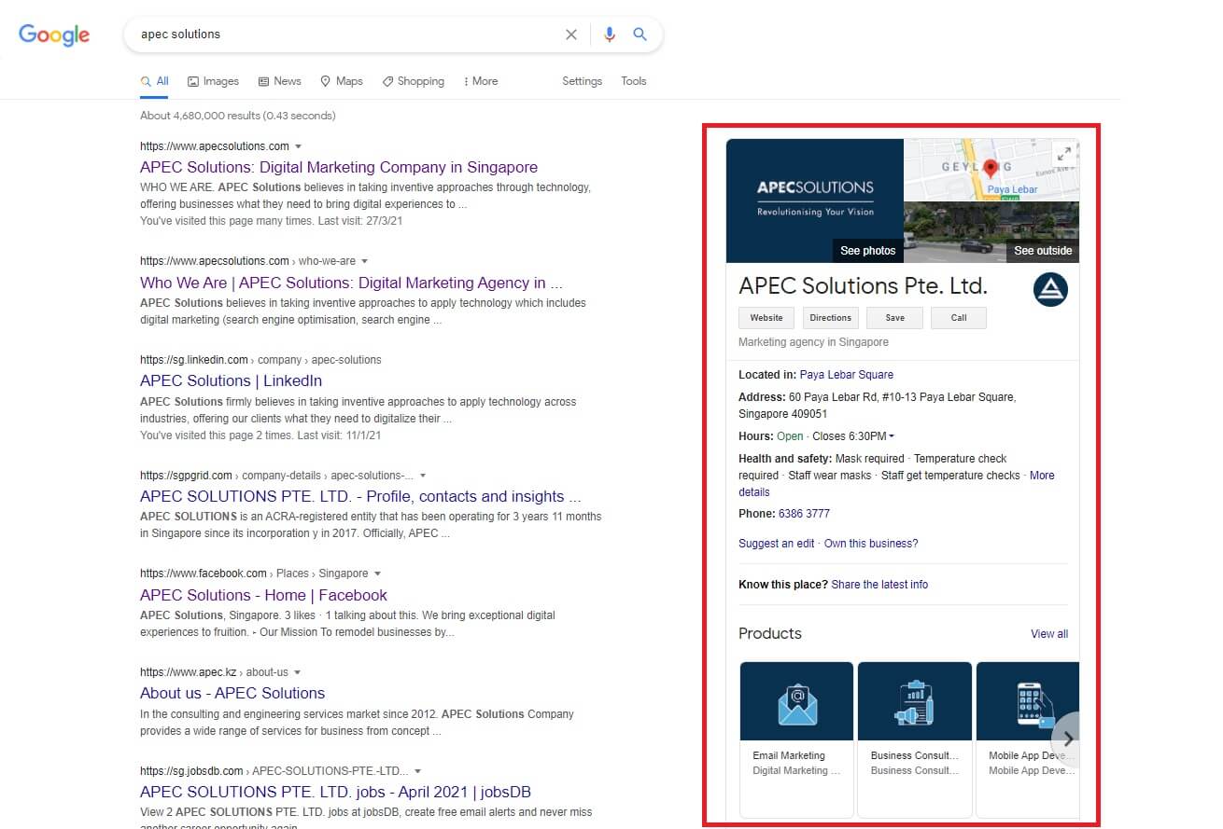Click the Website button in knowledge panel
Screen dimensions: 1223x829
pos(766,318)
